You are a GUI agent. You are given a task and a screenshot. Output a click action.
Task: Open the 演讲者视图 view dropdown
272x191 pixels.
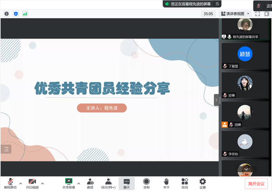(235, 14)
